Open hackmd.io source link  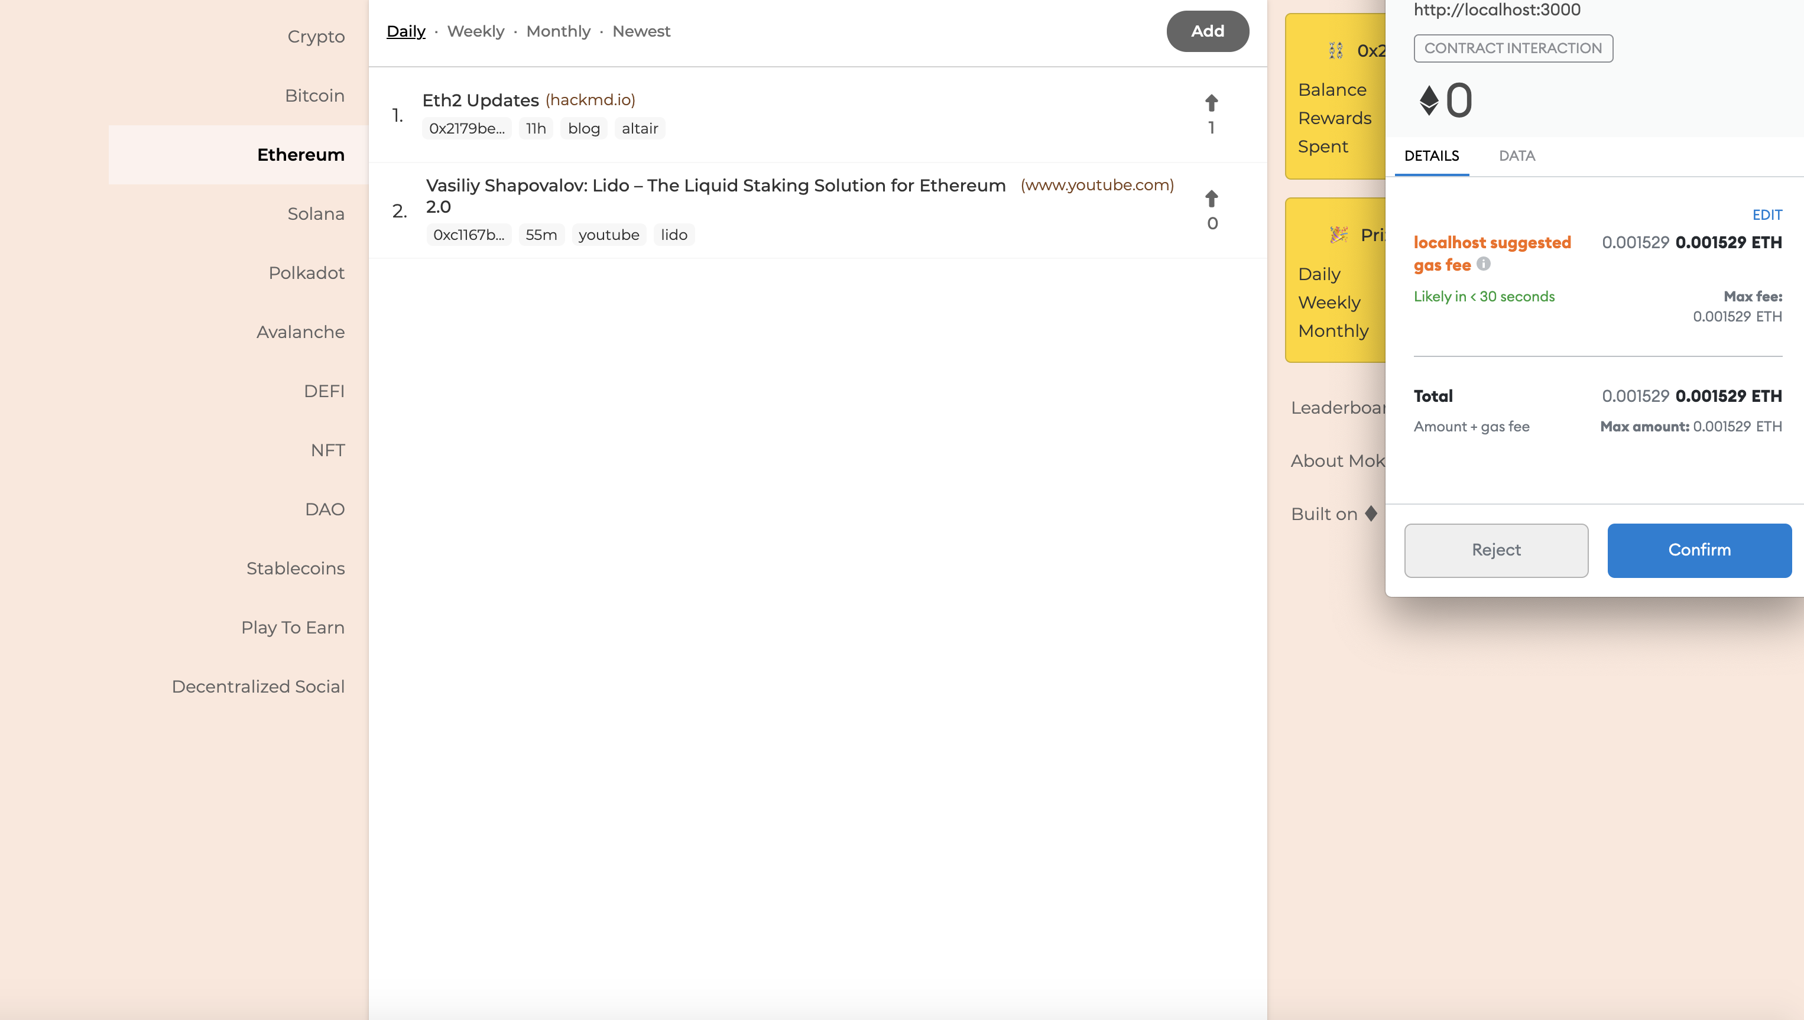(590, 100)
